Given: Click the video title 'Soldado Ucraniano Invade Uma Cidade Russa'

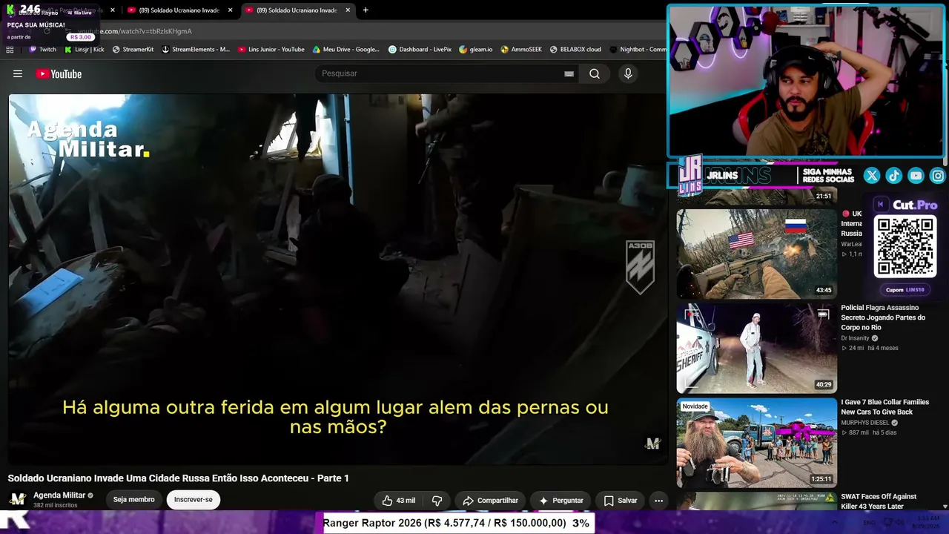Looking at the screenshot, I should coord(179,478).
